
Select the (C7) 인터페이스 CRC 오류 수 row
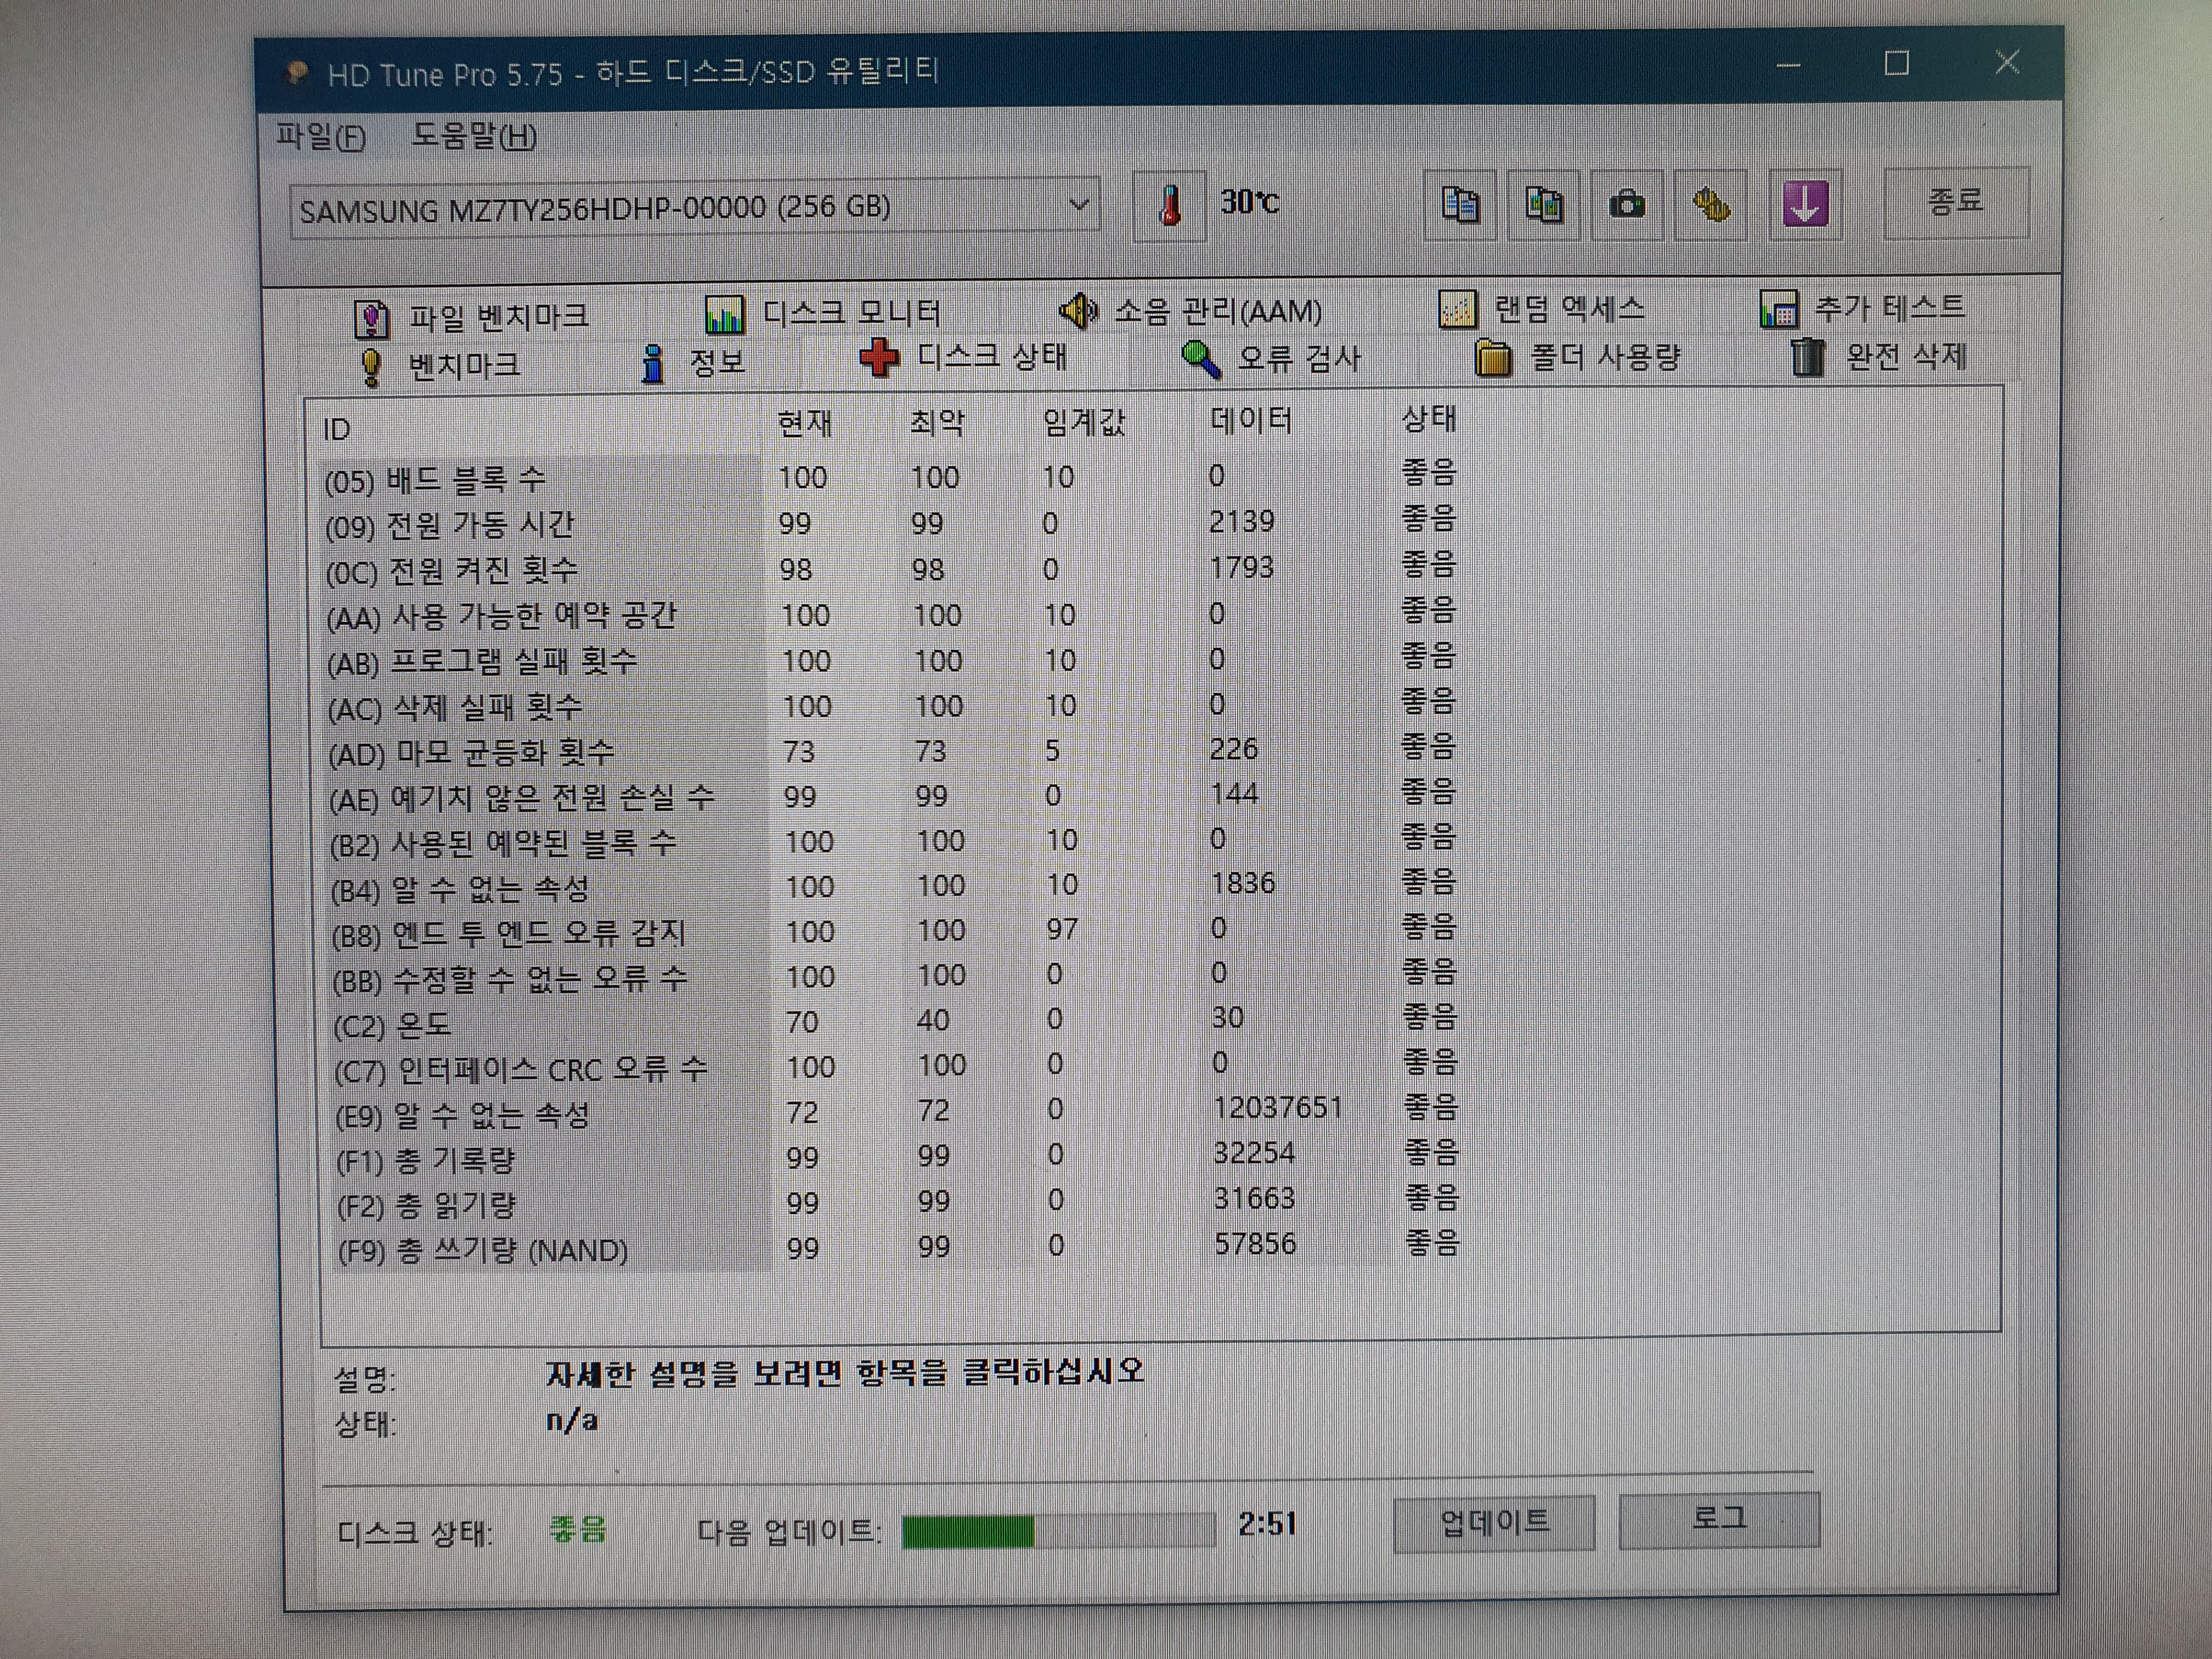click(x=896, y=1066)
